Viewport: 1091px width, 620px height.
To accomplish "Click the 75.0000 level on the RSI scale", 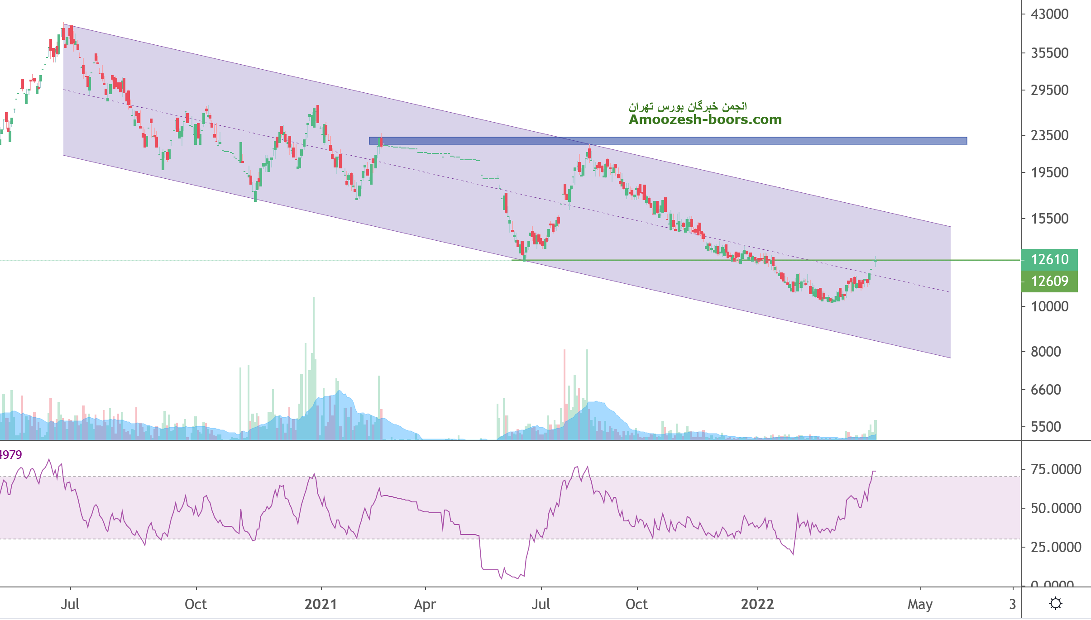I will (x=1056, y=469).
